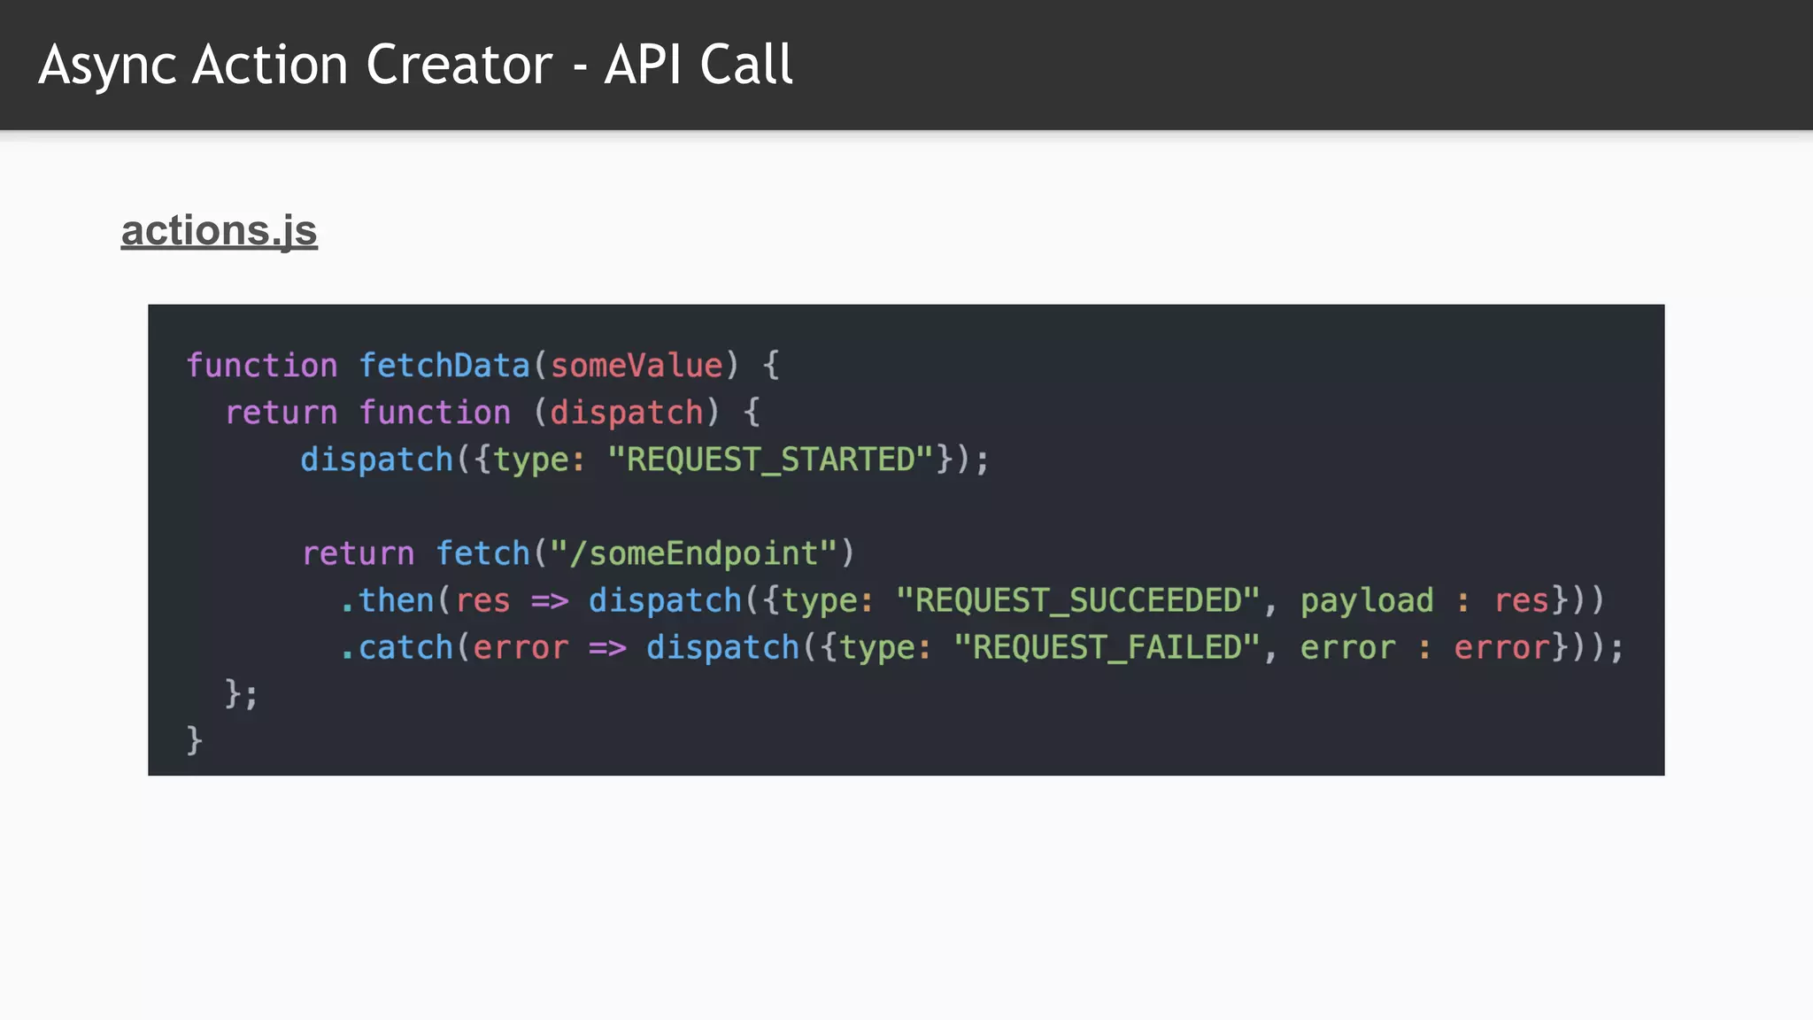Click the 'return' keyword before fetch
Screen dimensions: 1813x1020
[x=359, y=553]
